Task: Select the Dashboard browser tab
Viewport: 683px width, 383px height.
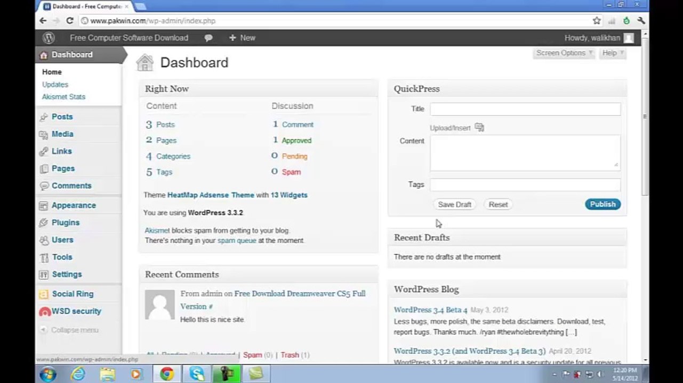Action: point(85,6)
